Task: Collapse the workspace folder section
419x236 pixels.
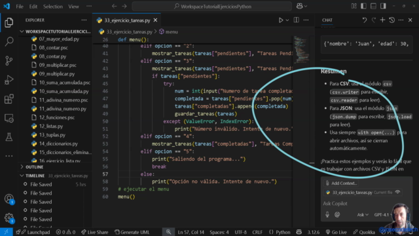Action: click(x=56, y=31)
